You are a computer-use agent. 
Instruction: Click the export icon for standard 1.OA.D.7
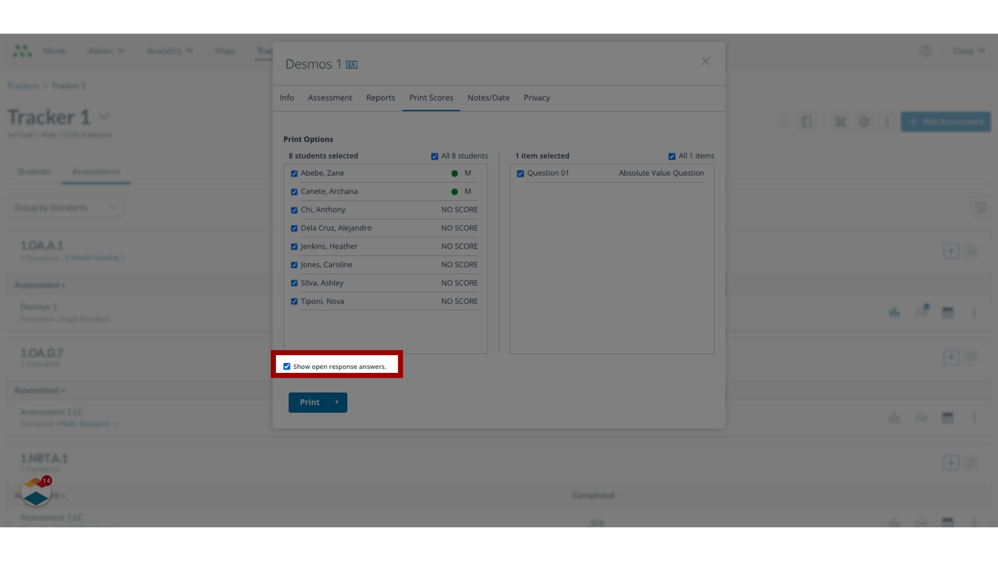pyautogui.click(x=970, y=357)
